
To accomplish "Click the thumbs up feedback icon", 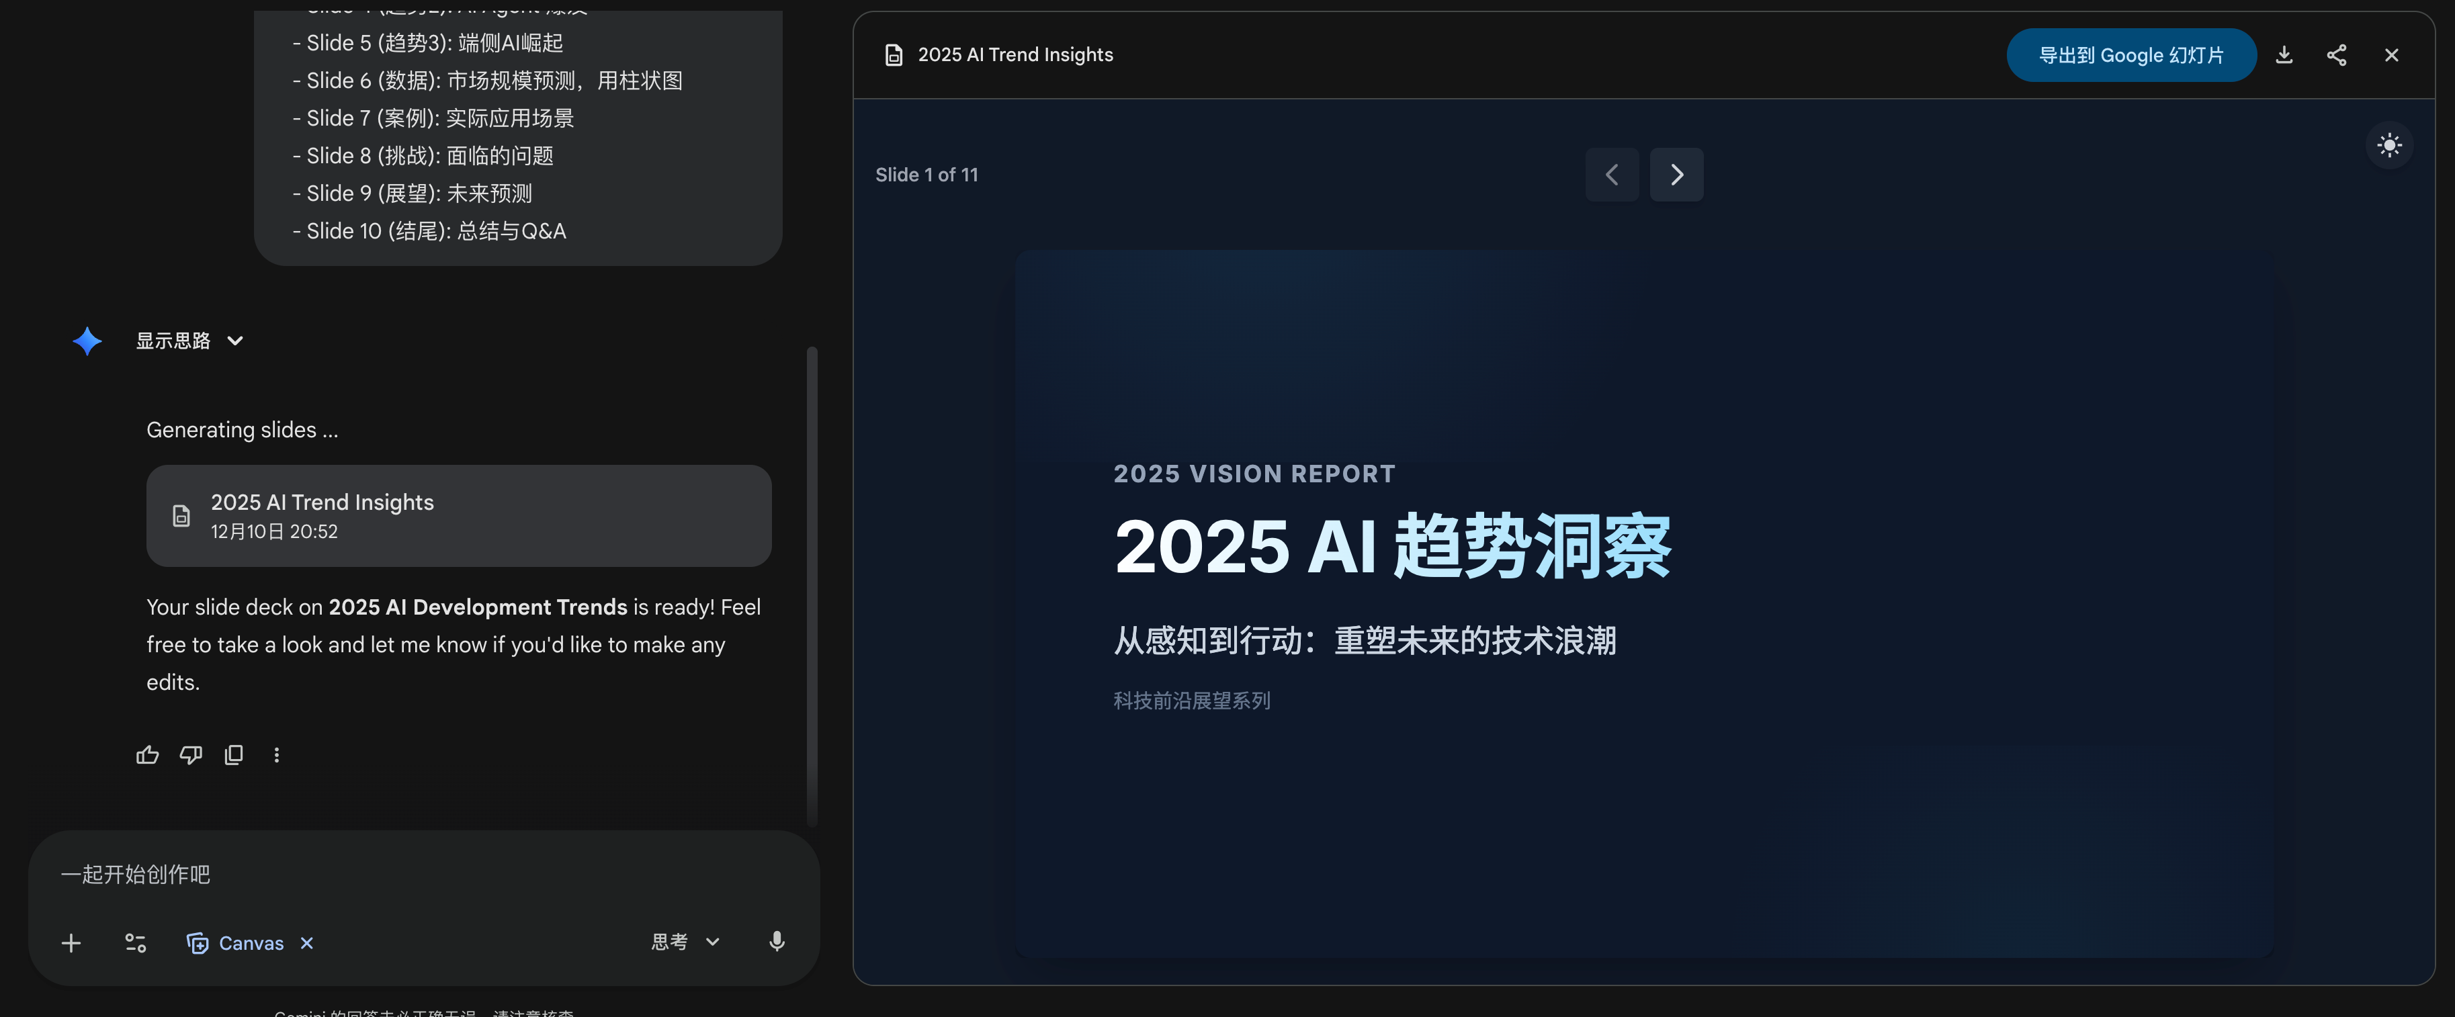I will [146, 755].
